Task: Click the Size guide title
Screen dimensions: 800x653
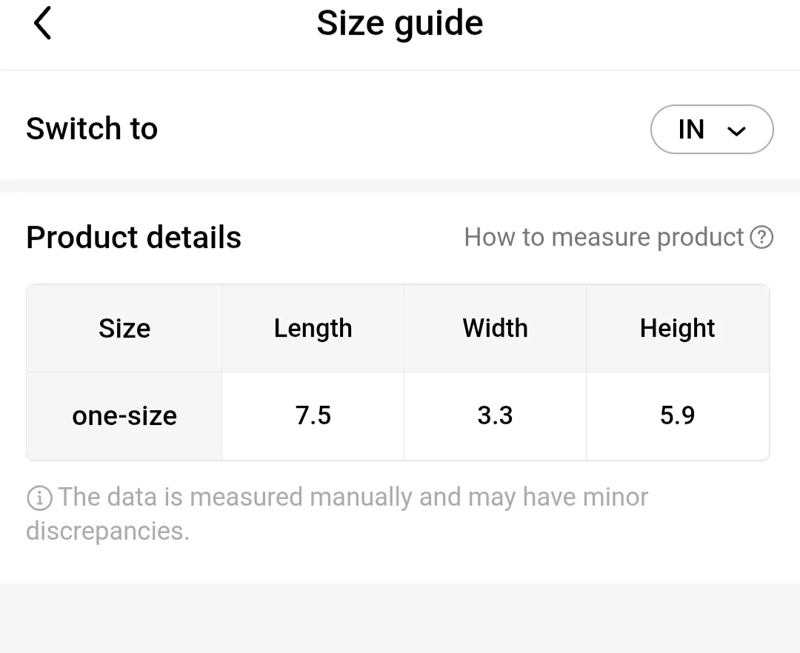Action: tap(400, 24)
